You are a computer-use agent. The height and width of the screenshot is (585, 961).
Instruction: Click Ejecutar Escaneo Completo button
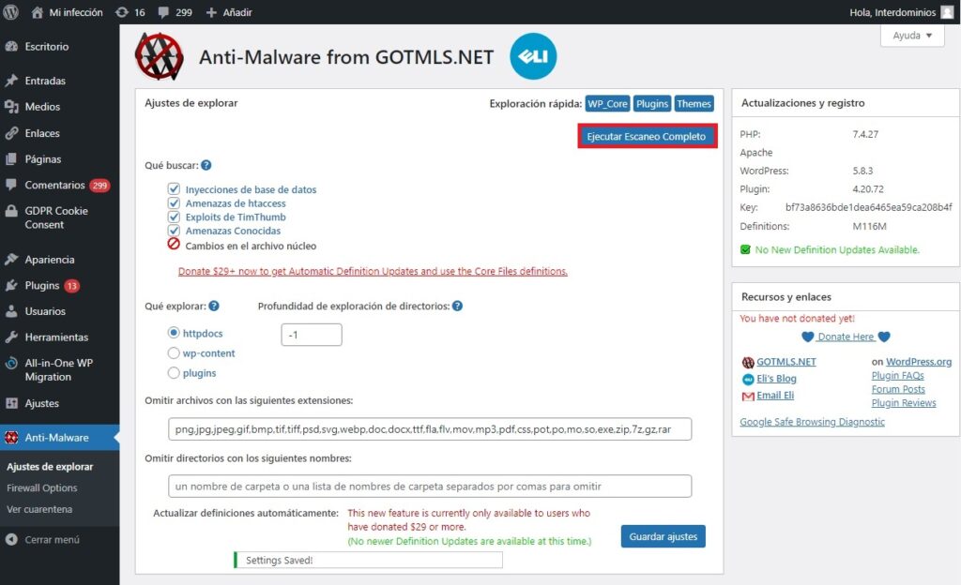[647, 137]
